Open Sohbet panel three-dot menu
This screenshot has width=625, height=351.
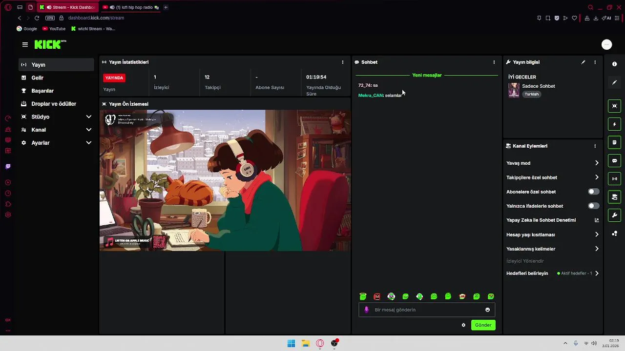(x=494, y=62)
